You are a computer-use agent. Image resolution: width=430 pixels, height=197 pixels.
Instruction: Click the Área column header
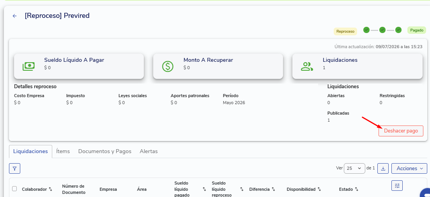142,189
